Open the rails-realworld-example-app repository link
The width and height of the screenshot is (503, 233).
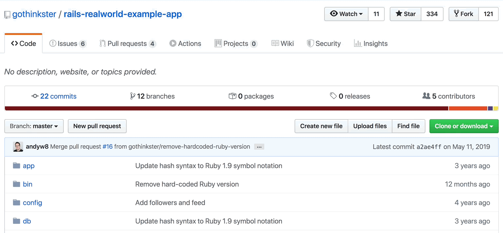pyautogui.click(x=123, y=14)
